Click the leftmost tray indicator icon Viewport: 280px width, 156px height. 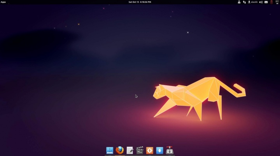click(x=239, y=2)
